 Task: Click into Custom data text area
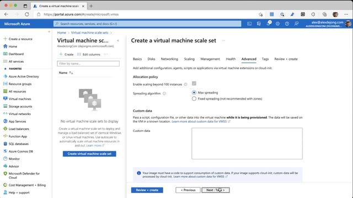(x=247, y=144)
